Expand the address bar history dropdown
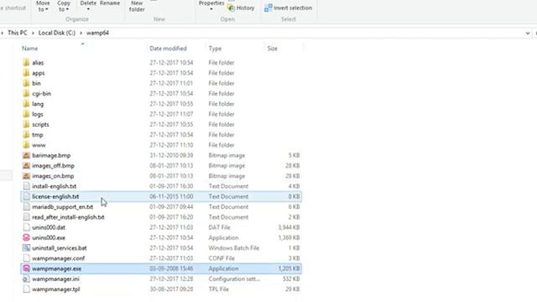Screen dimensions: 537x302 coord(528,33)
